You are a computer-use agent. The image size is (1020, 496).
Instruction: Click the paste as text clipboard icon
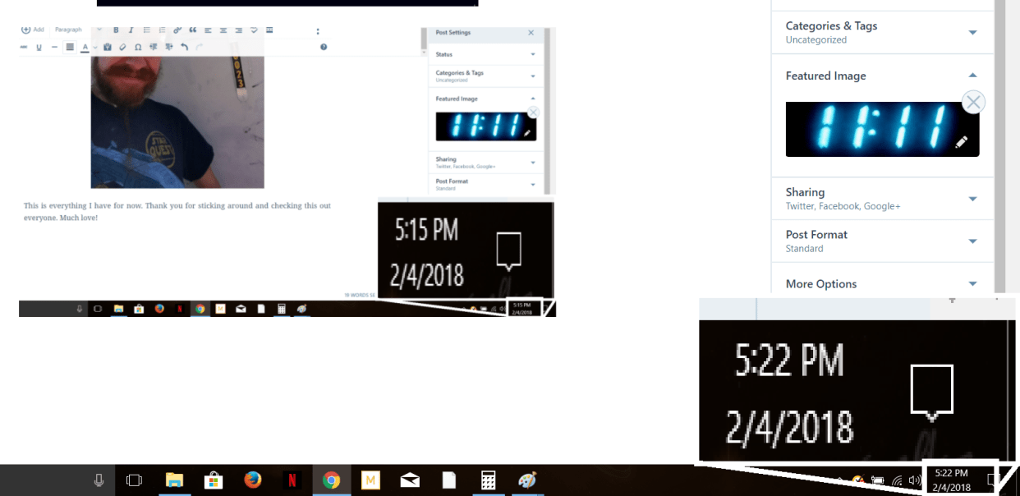coord(108,48)
